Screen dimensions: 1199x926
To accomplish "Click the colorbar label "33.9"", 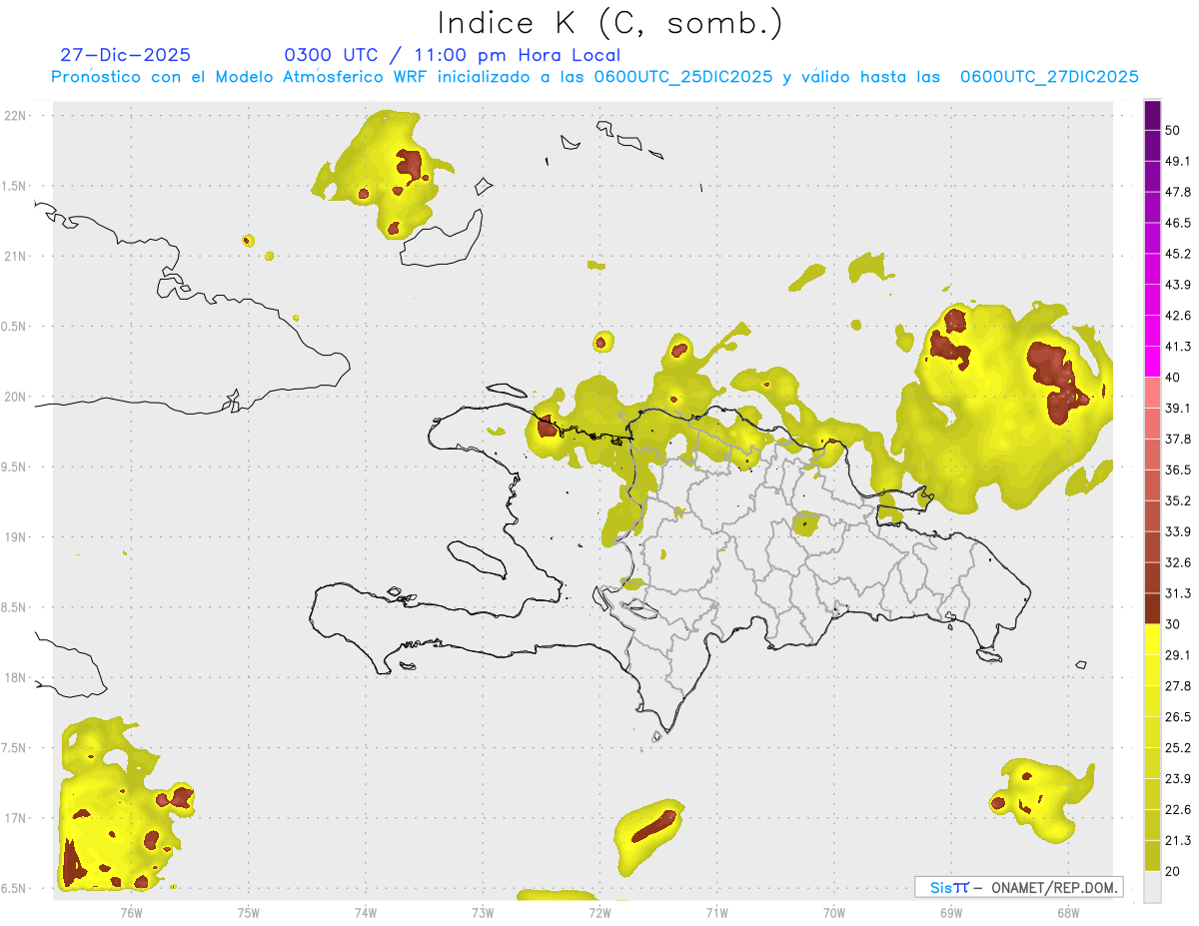I will [x=1178, y=531].
